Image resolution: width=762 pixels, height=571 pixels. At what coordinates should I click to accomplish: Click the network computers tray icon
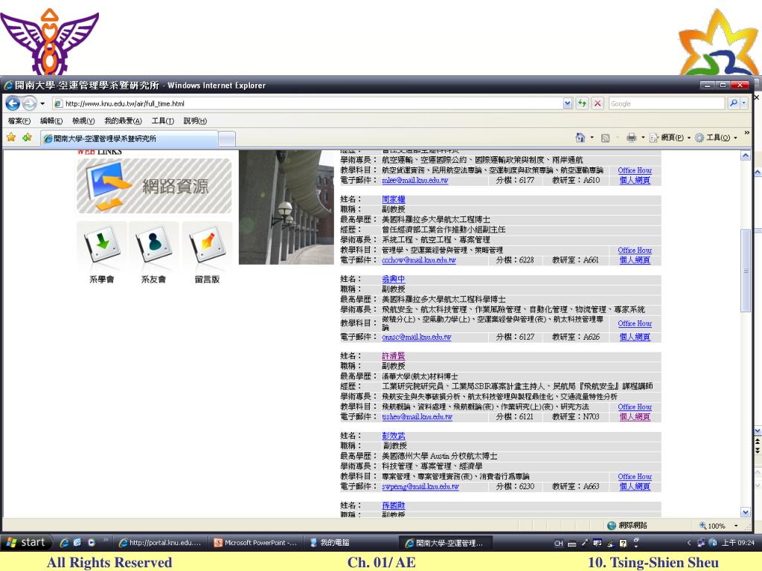pyautogui.click(x=701, y=543)
